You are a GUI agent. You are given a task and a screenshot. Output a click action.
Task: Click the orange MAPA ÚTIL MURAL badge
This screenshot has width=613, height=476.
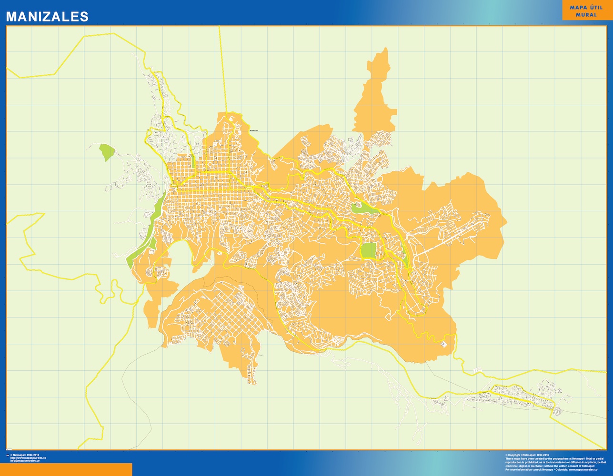tap(586, 11)
